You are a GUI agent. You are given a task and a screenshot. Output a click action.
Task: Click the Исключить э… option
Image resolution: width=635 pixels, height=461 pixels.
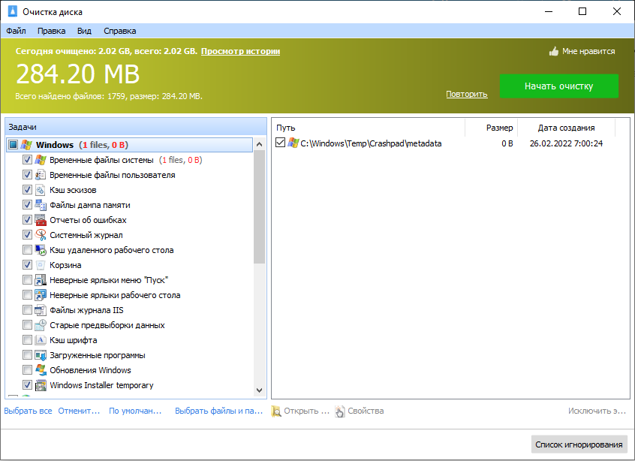point(597,411)
